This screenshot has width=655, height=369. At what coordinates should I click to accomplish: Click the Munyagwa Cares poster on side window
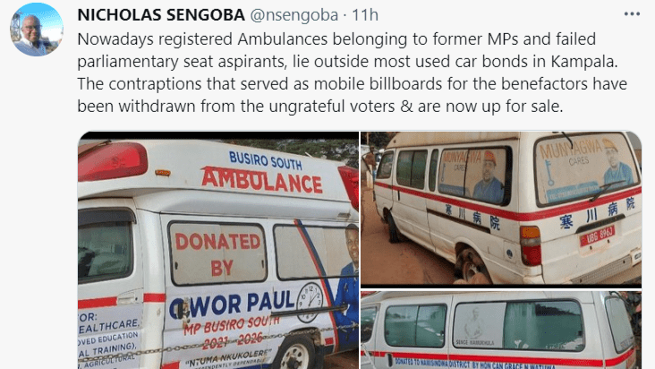[x=473, y=175]
